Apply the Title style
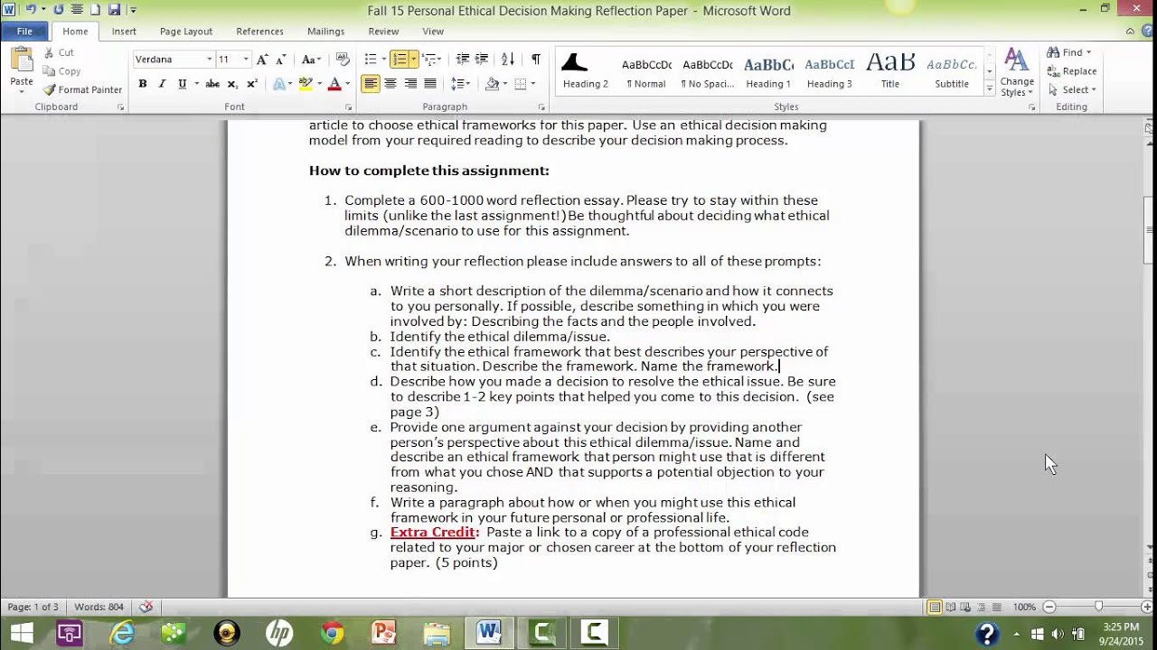Image resolution: width=1157 pixels, height=650 pixels. [x=890, y=72]
